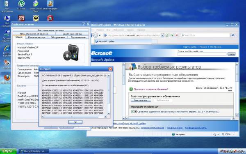The width and height of the screenshot is (246, 154).
Task: Open the Сервис menu in Internet Explorer
Action: coord(130,30)
